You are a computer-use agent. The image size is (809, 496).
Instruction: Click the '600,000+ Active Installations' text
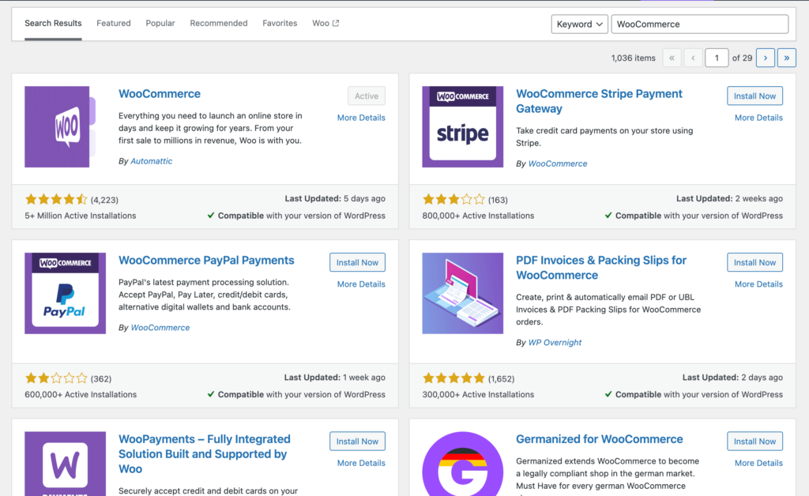(81, 394)
